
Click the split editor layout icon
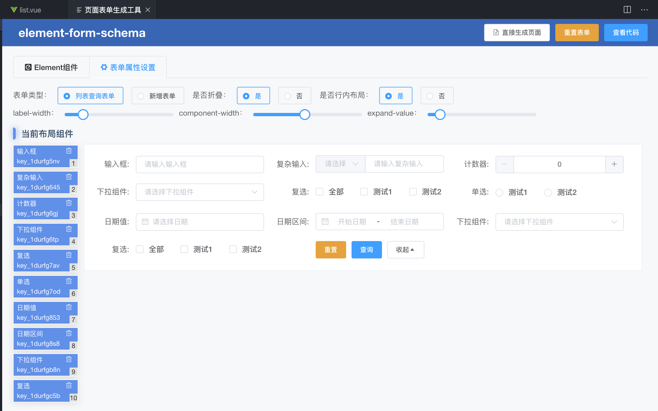pos(627,10)
